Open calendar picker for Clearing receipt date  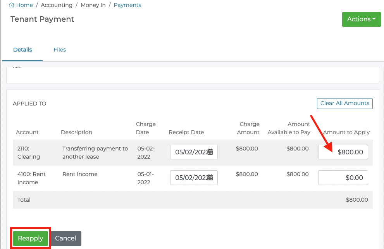coord(210,152)
